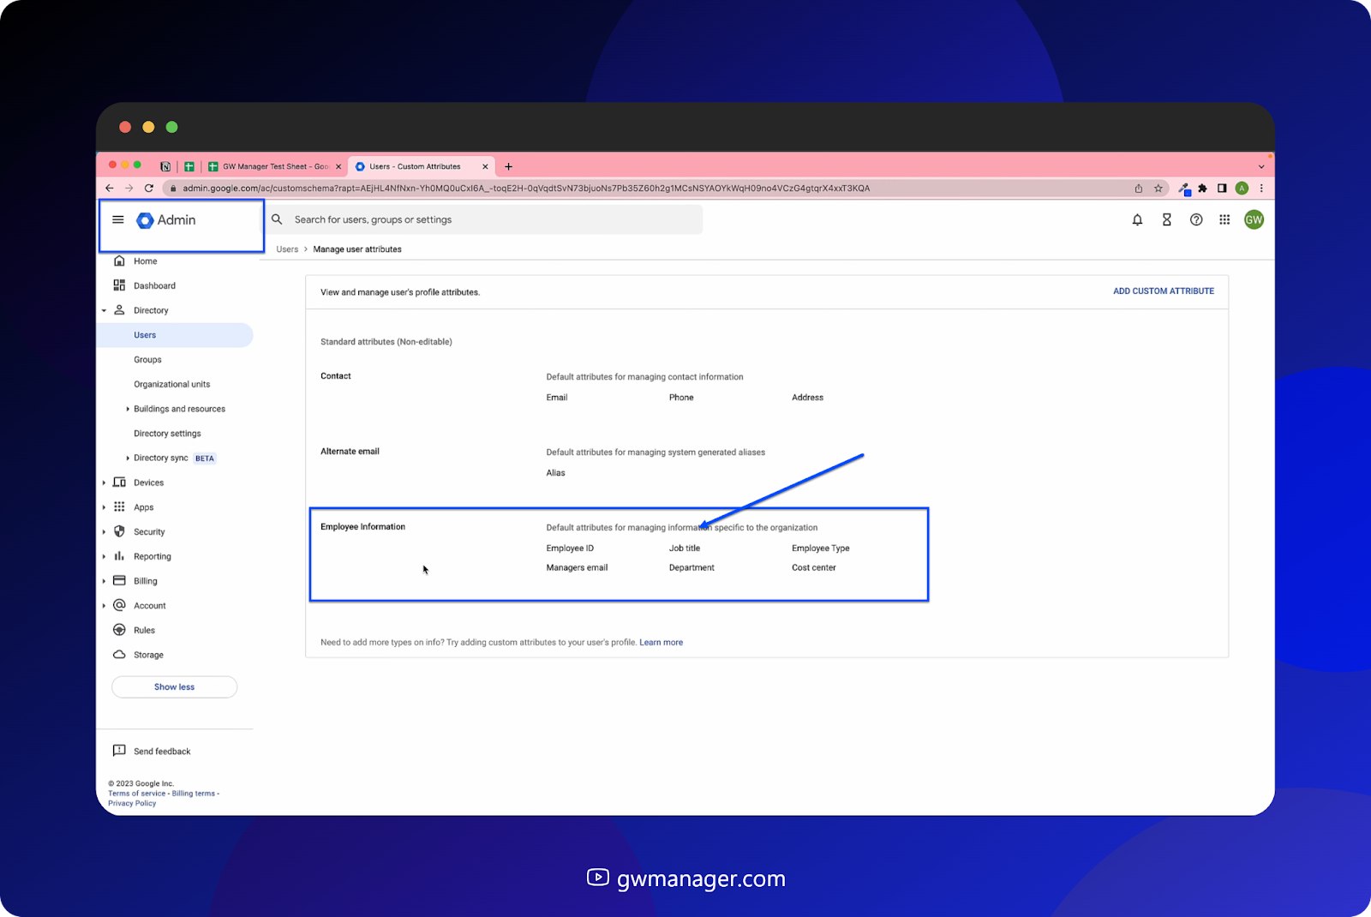The width and height of the screenshot is (1371, 917).
Task: Click the Devices icon in sidebar
Action: click(x=119, y=482)
